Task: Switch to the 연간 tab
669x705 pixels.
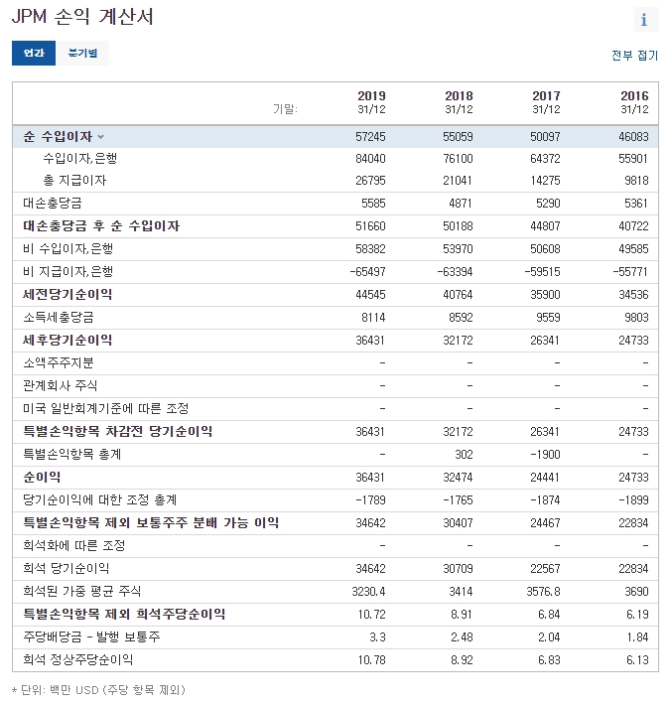Action: click(x=34, y=53)
